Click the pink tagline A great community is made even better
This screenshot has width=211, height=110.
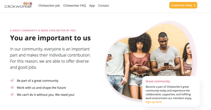(43, 30)
